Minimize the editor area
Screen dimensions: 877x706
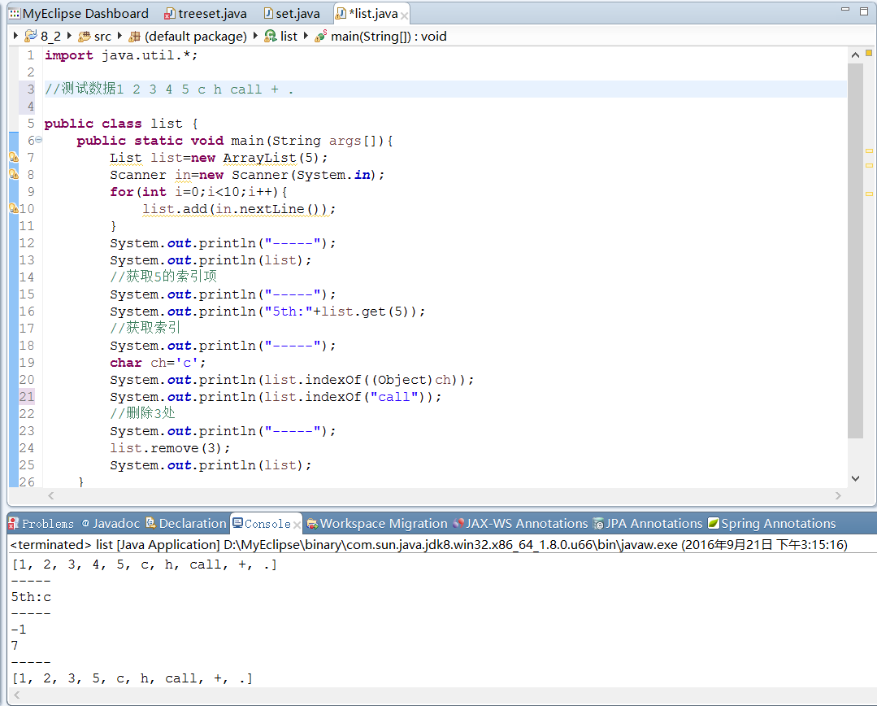click(x=845, y=10)
